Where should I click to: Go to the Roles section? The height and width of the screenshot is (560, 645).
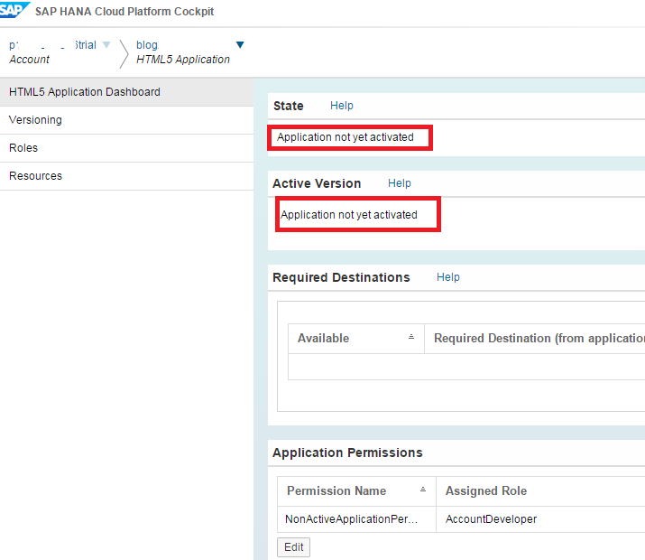[126, 148]
